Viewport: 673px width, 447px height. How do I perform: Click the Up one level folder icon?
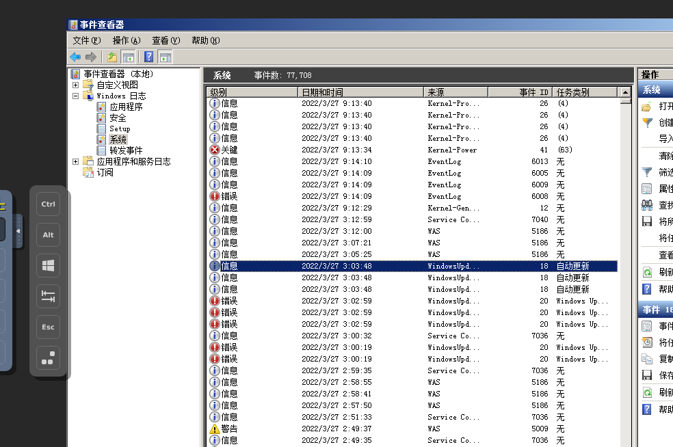click(111, 57)
